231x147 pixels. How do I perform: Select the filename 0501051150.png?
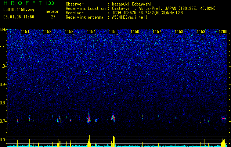(x=19, y=10)
